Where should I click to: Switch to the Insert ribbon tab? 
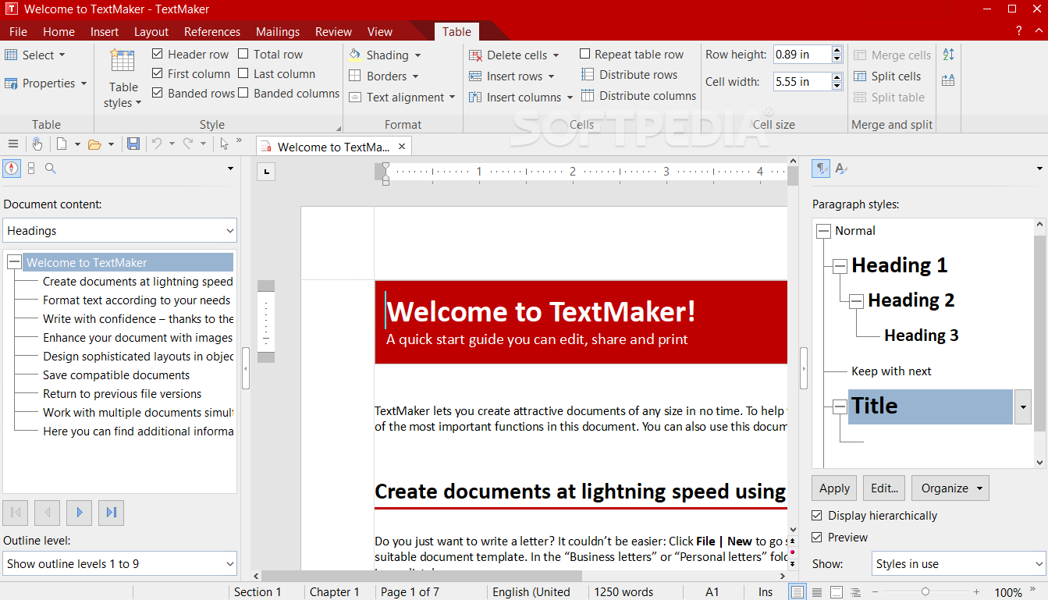point(105,32)
